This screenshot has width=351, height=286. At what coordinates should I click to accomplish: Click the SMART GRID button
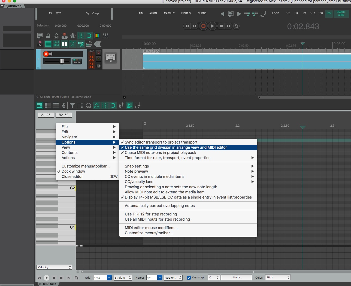pos(341,13)
